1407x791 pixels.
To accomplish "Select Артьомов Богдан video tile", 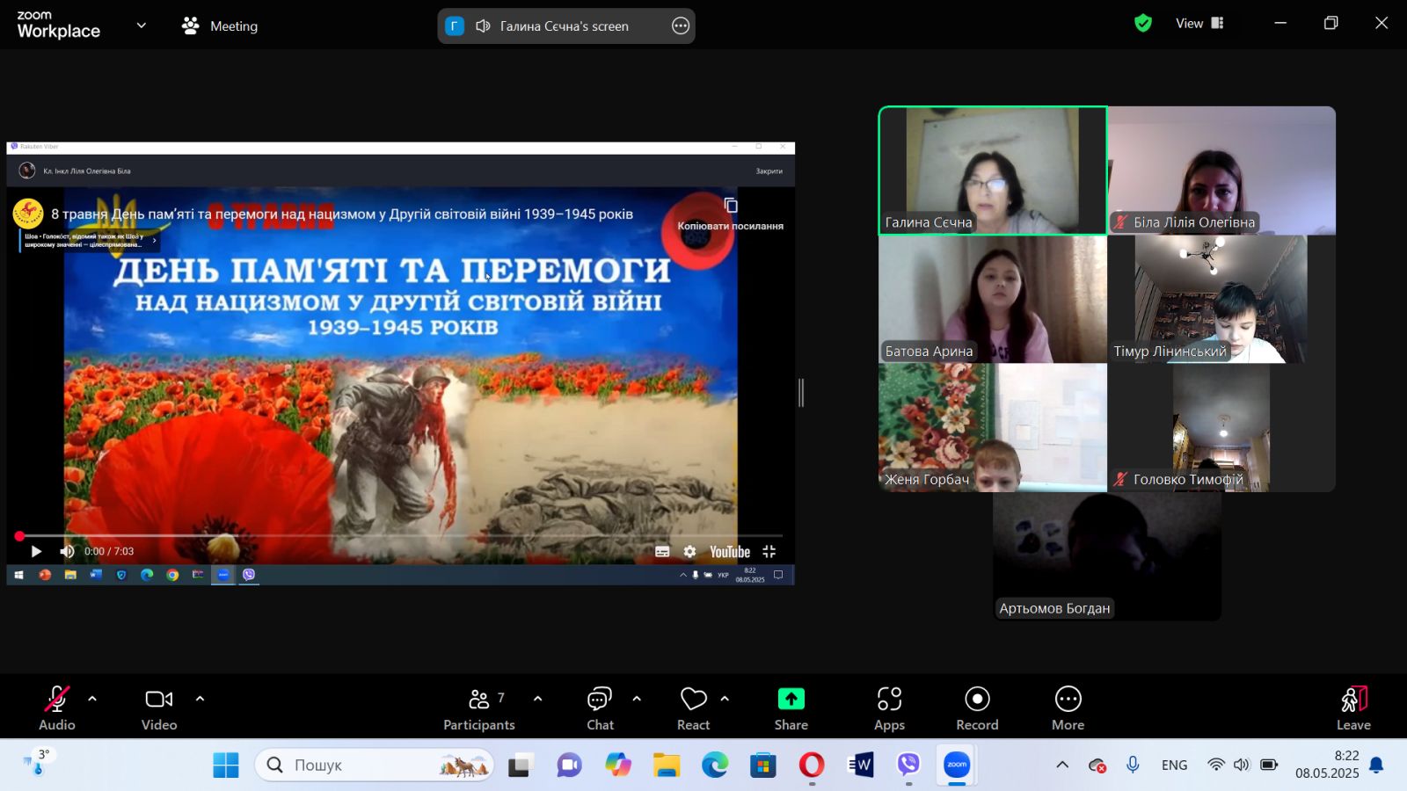I will click(1107, 556).
